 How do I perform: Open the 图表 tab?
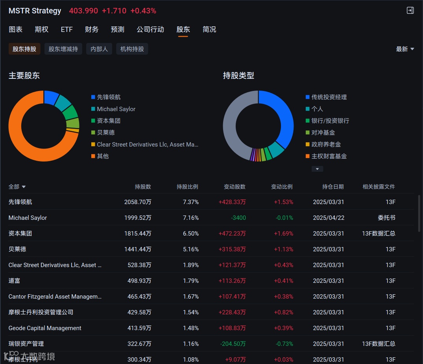click(16, 30)
